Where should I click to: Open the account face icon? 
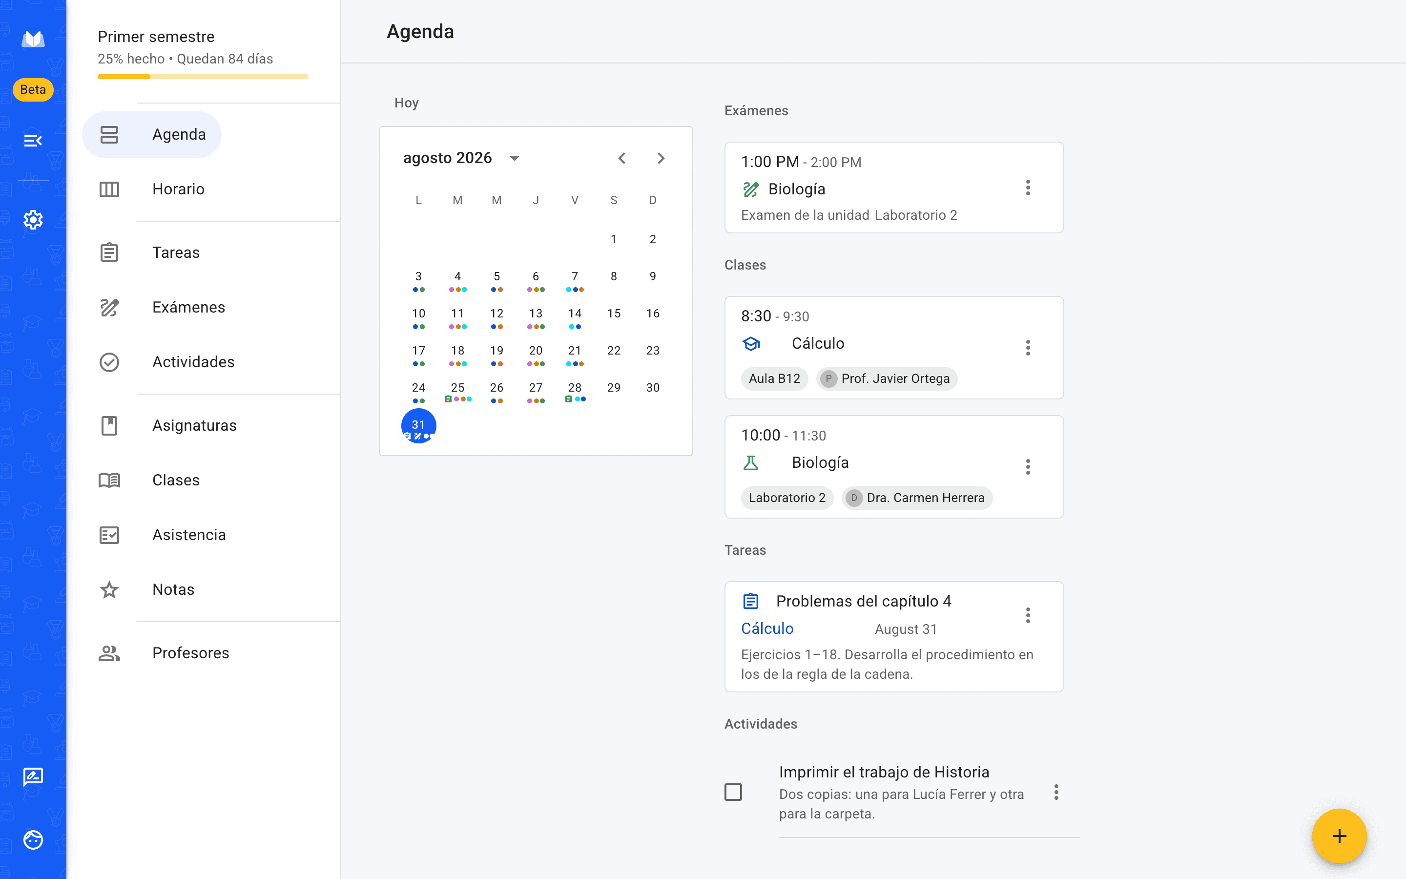point(33,839)
